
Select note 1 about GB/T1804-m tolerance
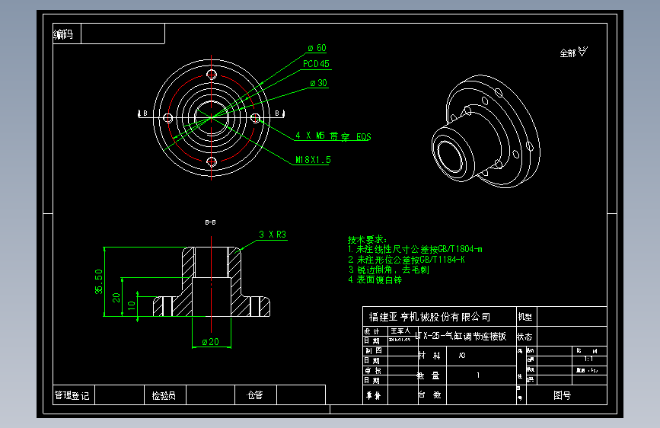tap(415, 249)
